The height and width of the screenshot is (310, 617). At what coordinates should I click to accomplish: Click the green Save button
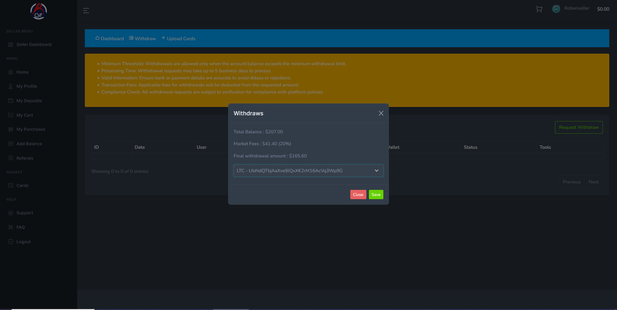[x=376, y=195]
